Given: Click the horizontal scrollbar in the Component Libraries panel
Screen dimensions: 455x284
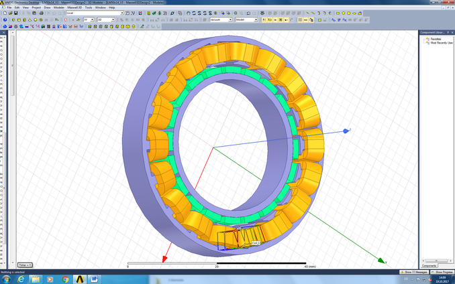Looking at the screenshot, I should coord(436,261).
